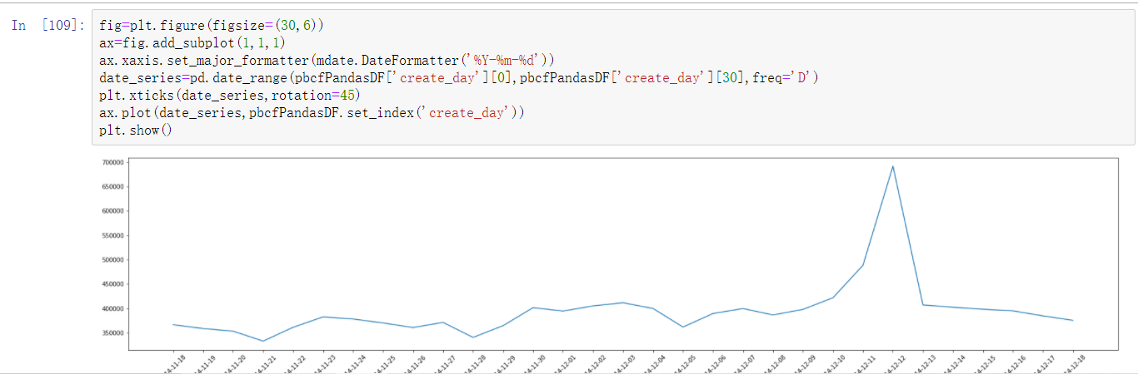This screenshot has height=374, width=1138.
Task: Click the plt.xticks rotation=45 line
Action: point(229,96)
